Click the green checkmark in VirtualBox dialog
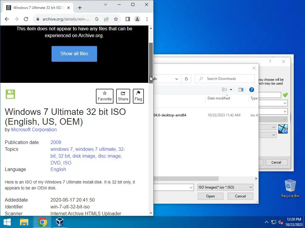 pyautogui.click(x=285, y=95)
